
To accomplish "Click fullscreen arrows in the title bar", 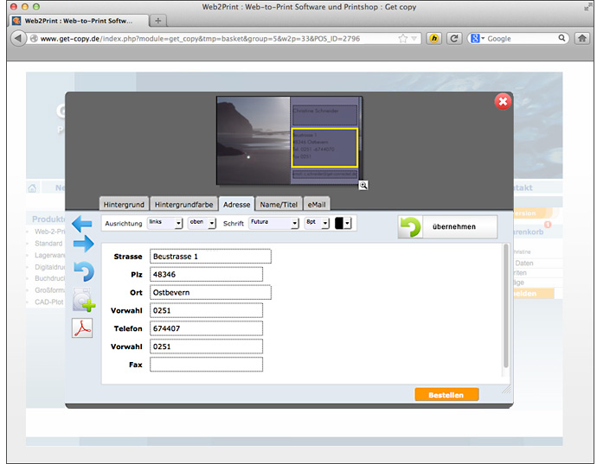I will (x=587, y=6).
